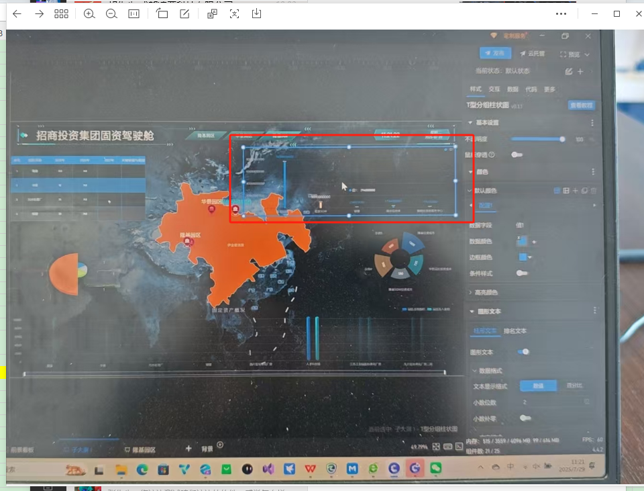Image resolution: width=644 pixels, height=491 pixels.
Task: Click the blue list icon beside 默认颜色
Action: (x=557, y=190)
